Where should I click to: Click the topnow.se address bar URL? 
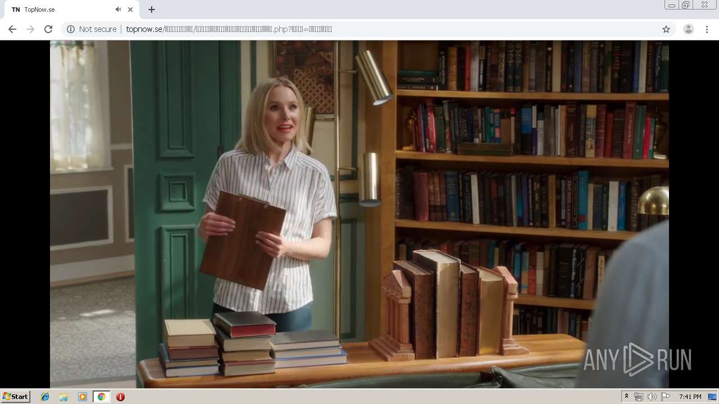[x=229, y=29]
